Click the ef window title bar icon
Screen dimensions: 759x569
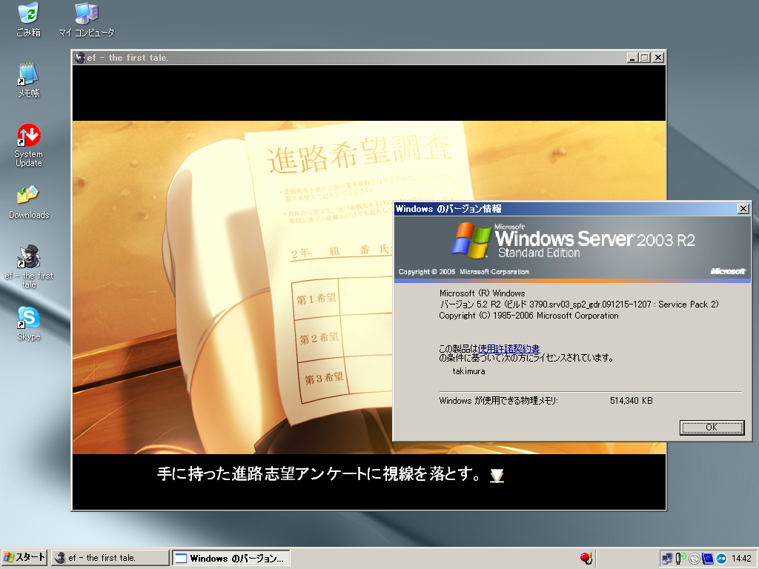tap(80, 58)
